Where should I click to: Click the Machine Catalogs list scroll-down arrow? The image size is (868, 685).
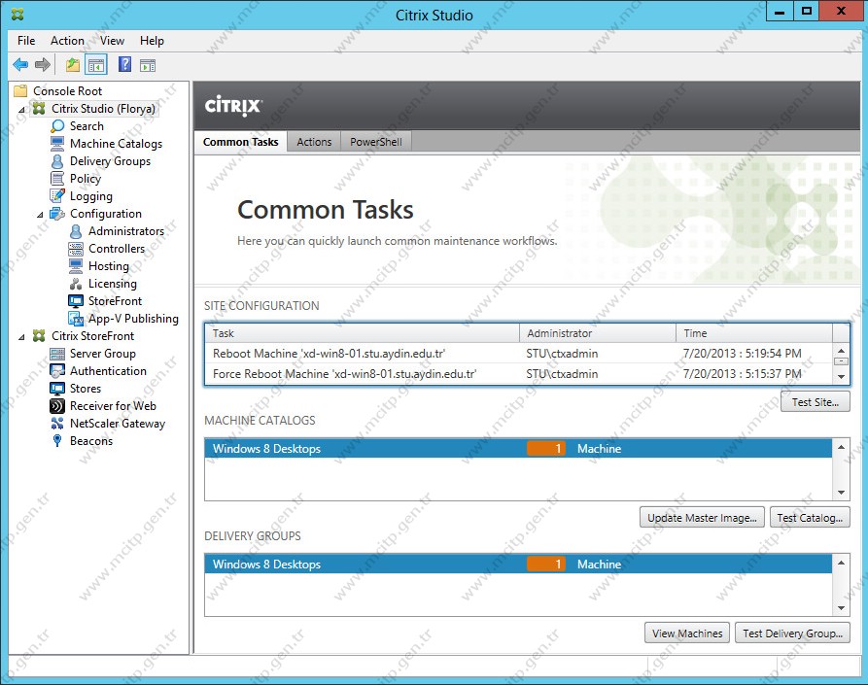(841, 493)
